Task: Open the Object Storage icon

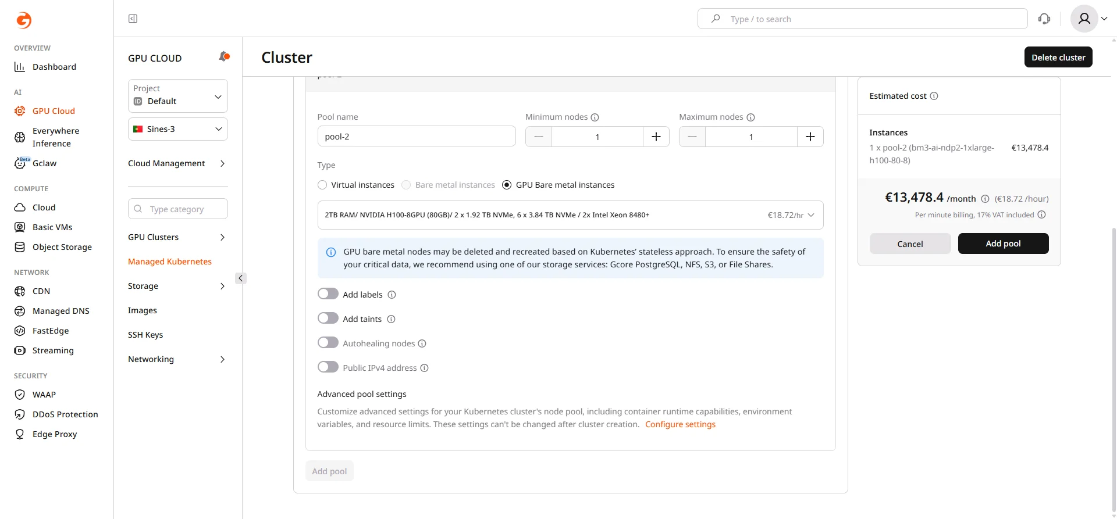Action: pos(20,247)
